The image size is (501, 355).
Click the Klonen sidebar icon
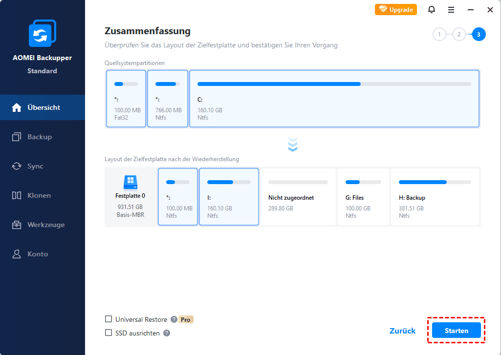(x=17, y=195)
